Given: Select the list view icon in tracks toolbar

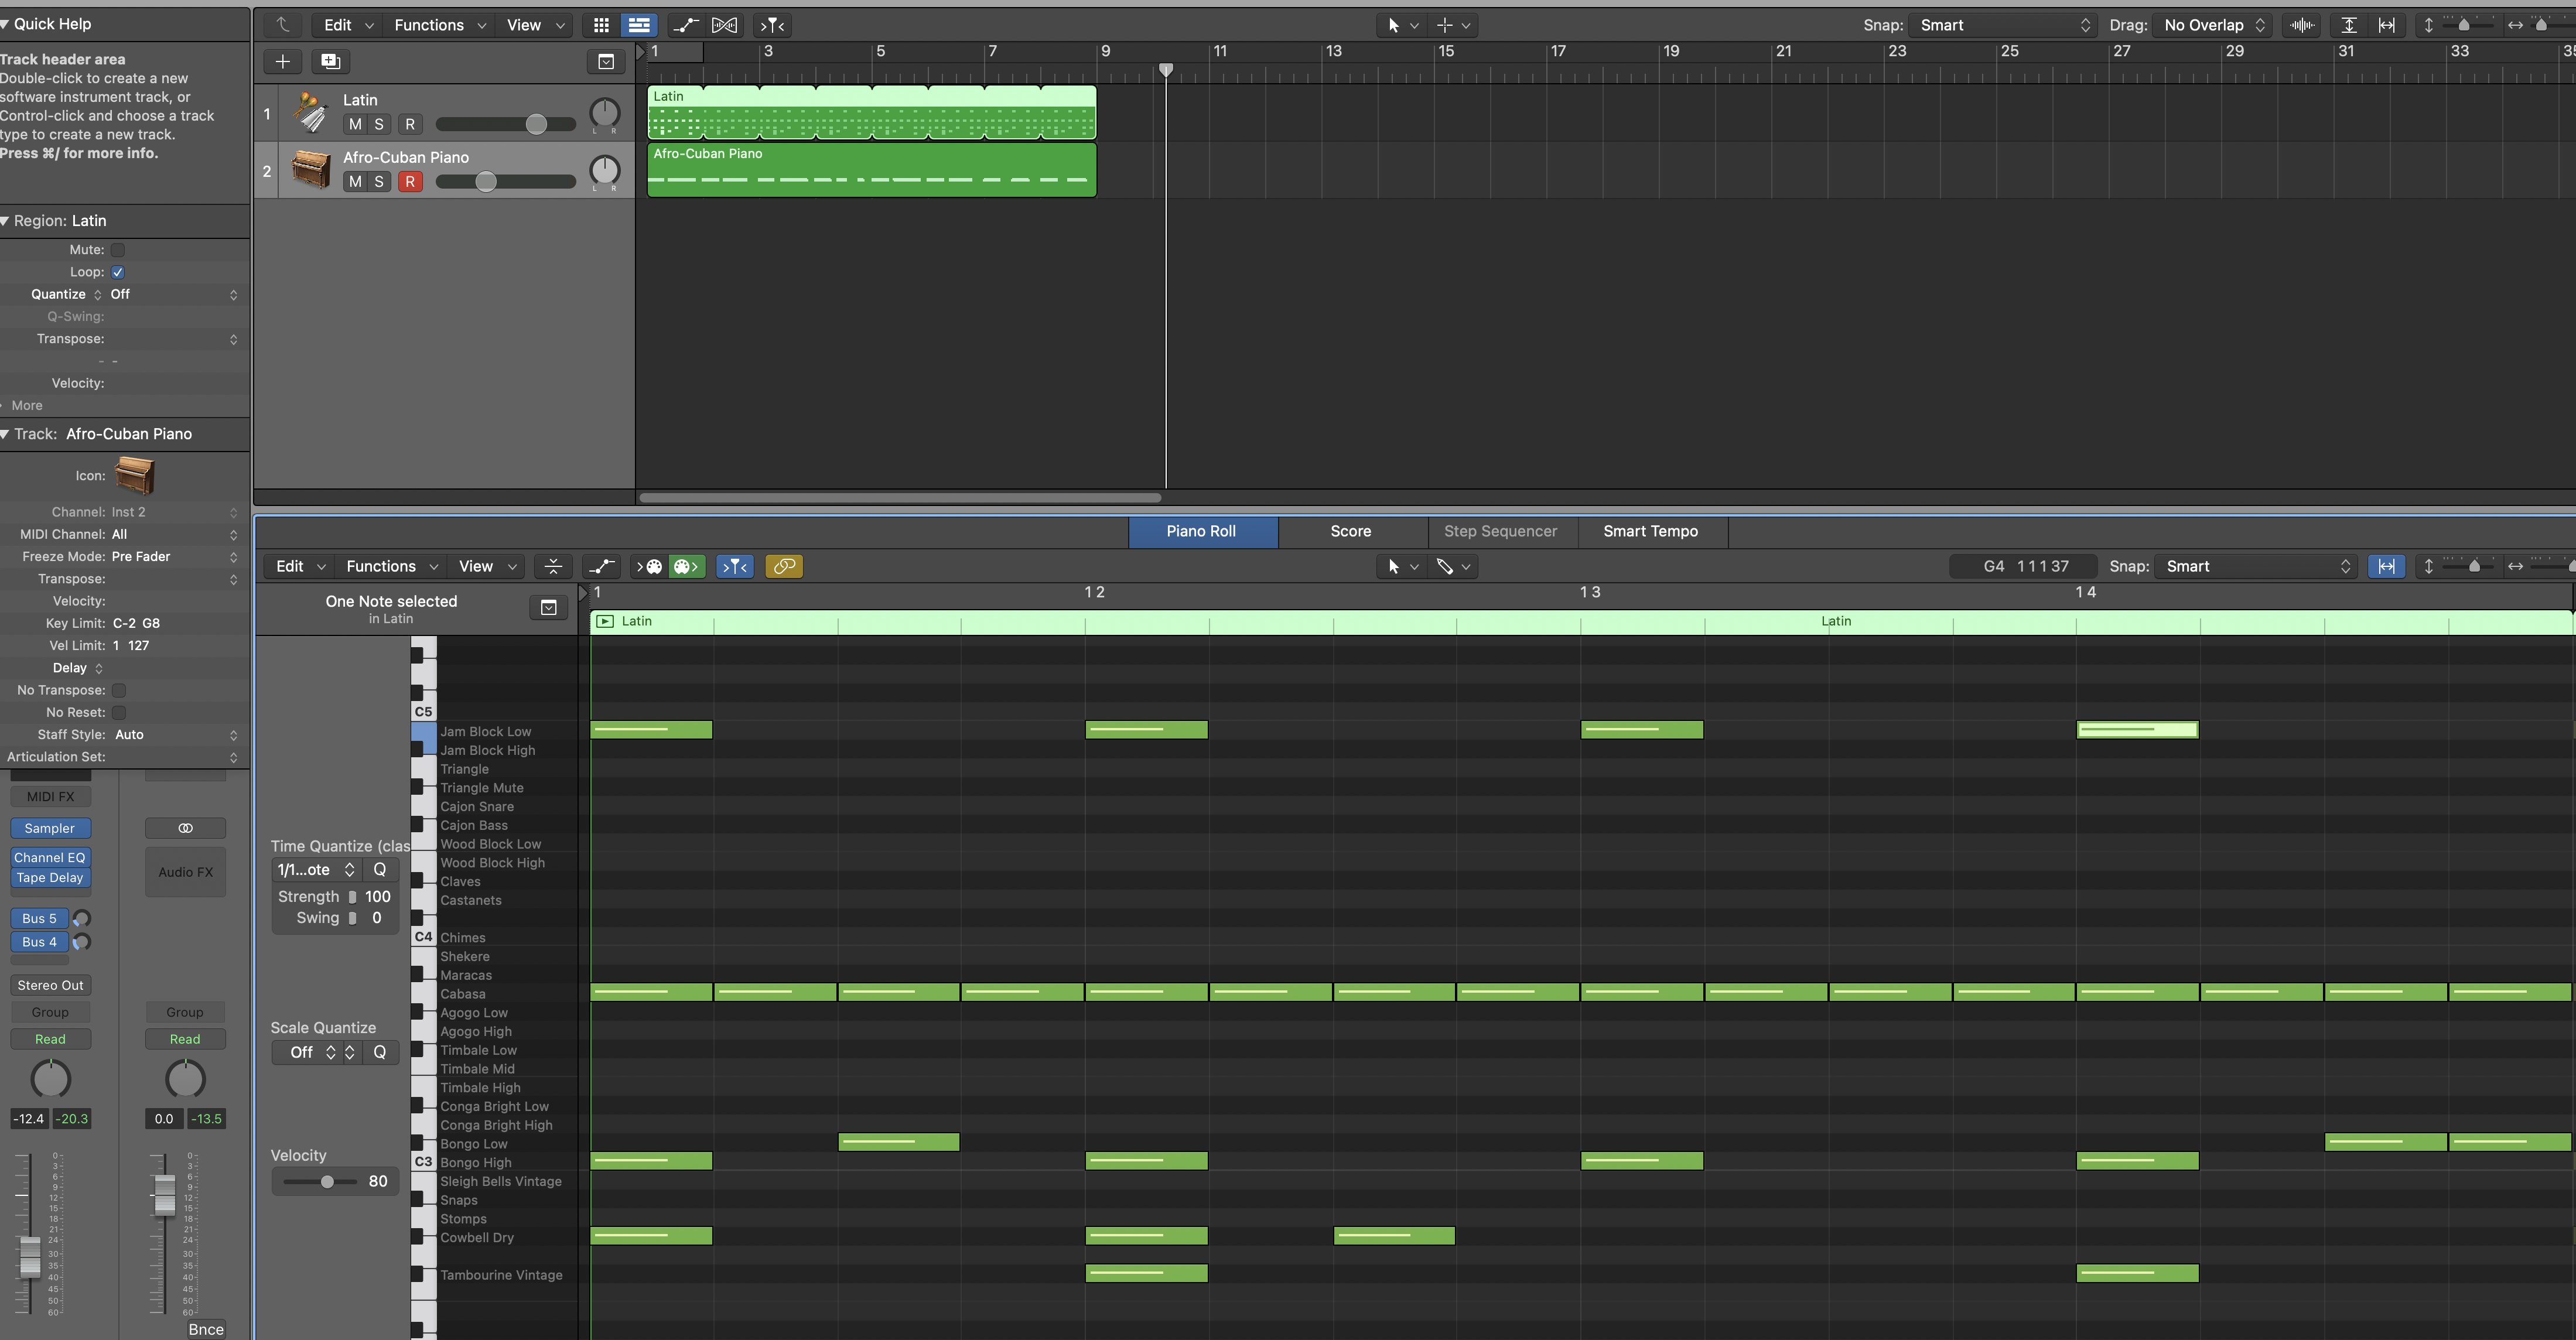Looking at the screenshot, I should click(x=638, y=25).
